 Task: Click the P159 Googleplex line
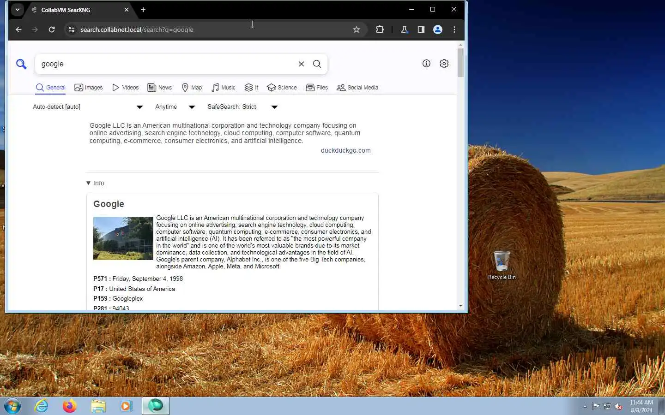pos(118,299)
